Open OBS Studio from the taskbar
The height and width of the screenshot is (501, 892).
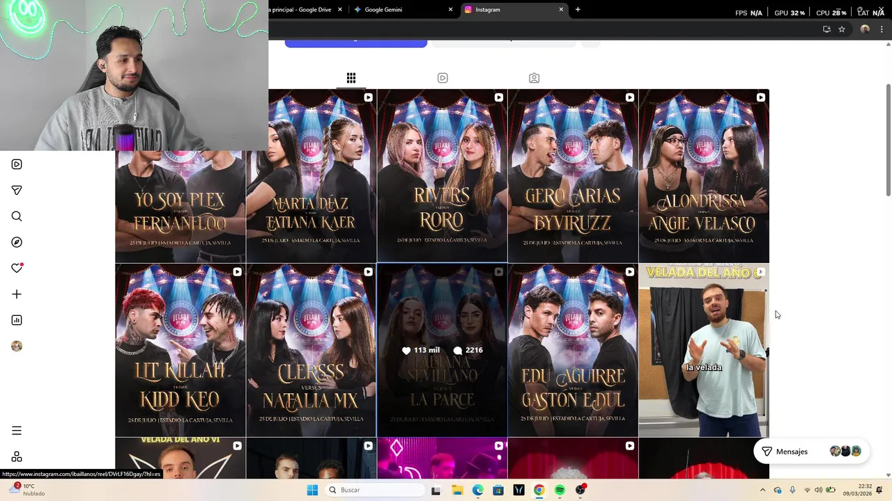click(x=580, y=491)
